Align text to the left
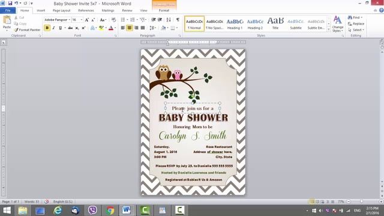Viewport: 384px width, 216px height. 122,28
